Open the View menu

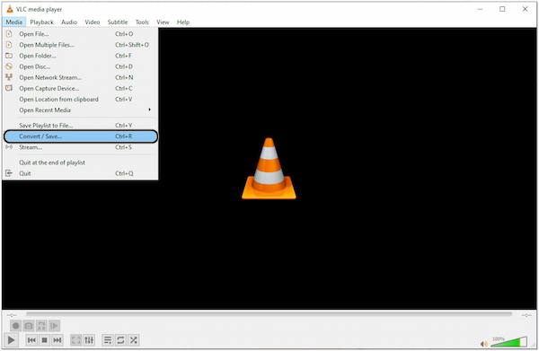[163, 22]
